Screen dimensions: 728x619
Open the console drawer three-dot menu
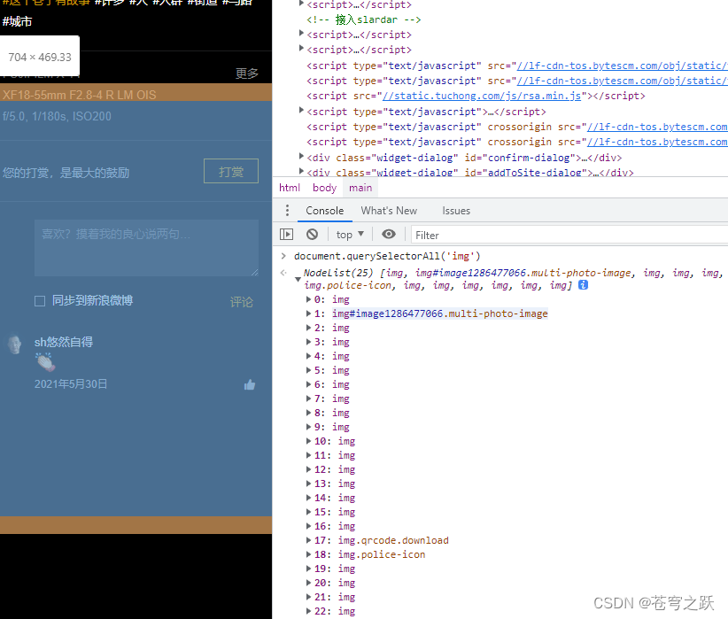tap(288, 211)
